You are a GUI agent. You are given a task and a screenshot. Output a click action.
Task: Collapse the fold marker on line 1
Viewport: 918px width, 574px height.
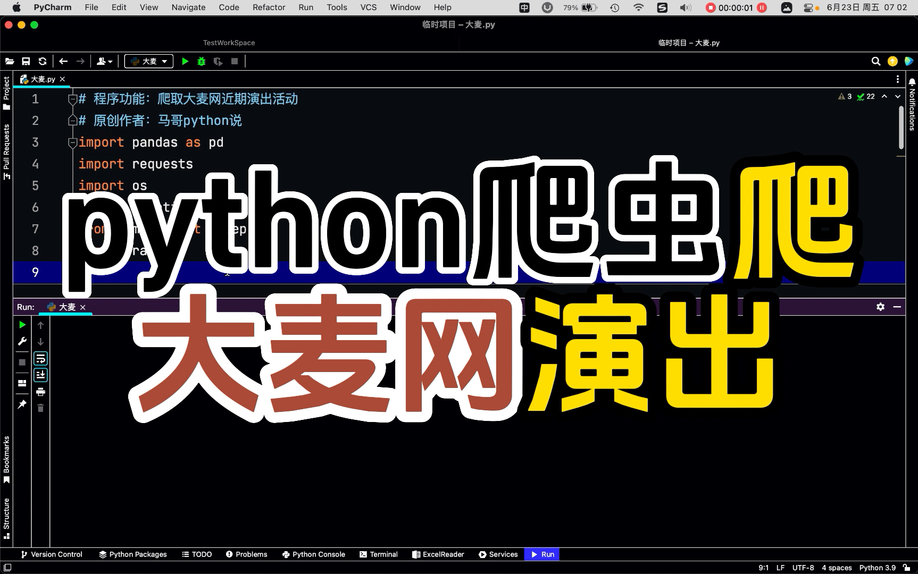(x=73, y=99)
